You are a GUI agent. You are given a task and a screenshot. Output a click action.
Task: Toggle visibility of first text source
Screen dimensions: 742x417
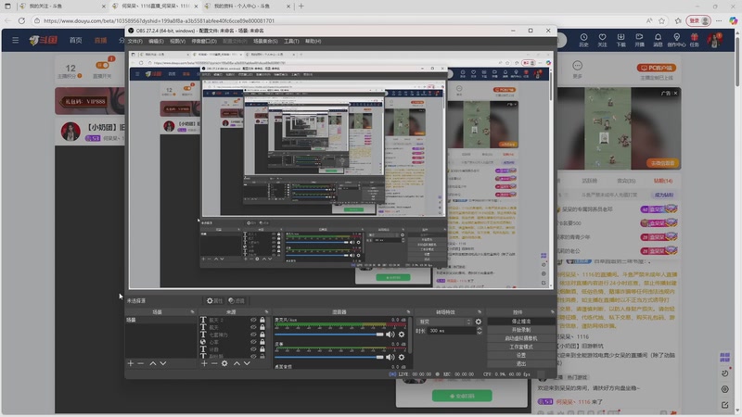click(253, 320)
